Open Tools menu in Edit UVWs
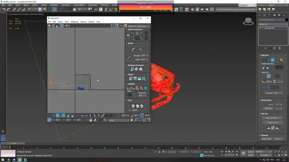Viewport: 289px width, 162px height. [67, 22]
